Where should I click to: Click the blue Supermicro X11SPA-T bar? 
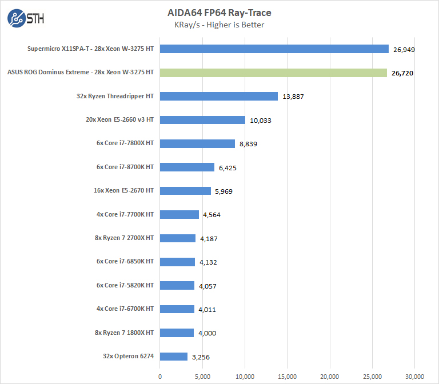(x=274, y=49)
